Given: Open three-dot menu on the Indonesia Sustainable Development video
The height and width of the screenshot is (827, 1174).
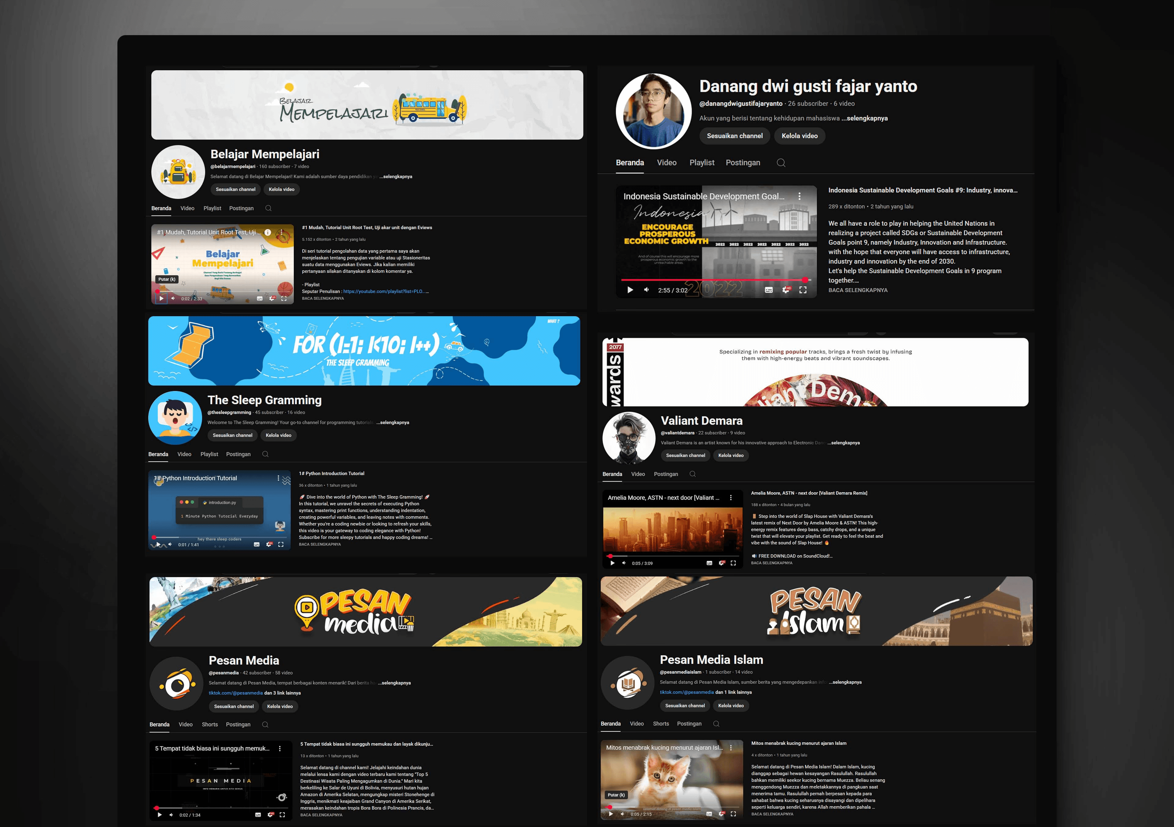Looking at the screenshot, I should pos(799,196).
